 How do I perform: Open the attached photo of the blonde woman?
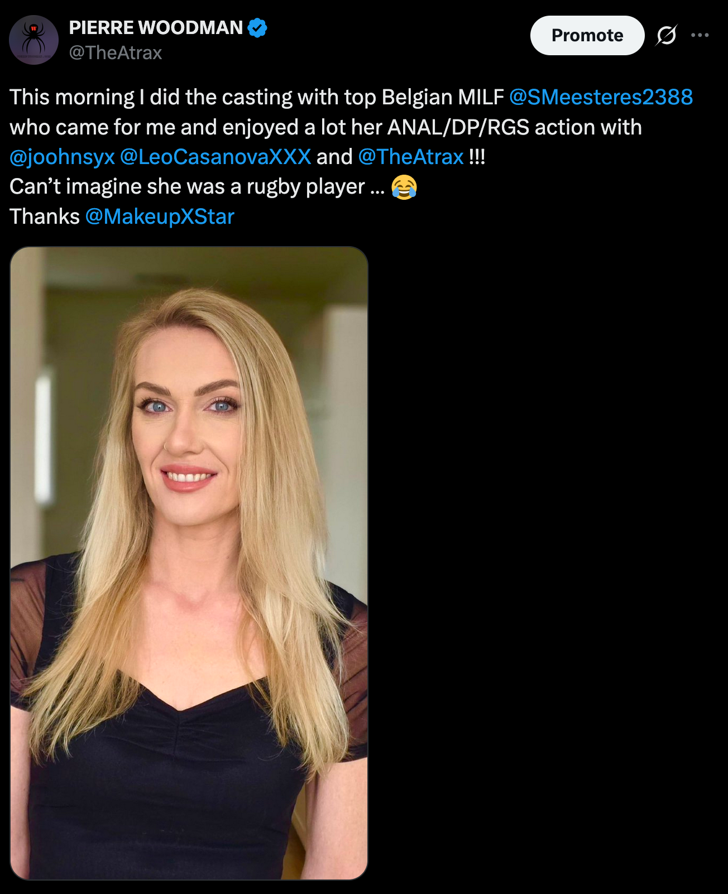point(189,563)
